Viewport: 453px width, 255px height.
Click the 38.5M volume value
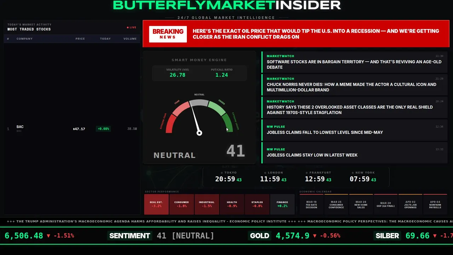(x=132, y=129)
